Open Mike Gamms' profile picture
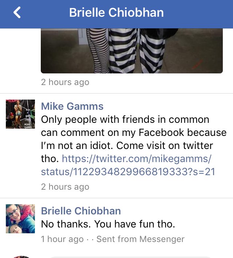233x258 pixels. pos(20,114)
